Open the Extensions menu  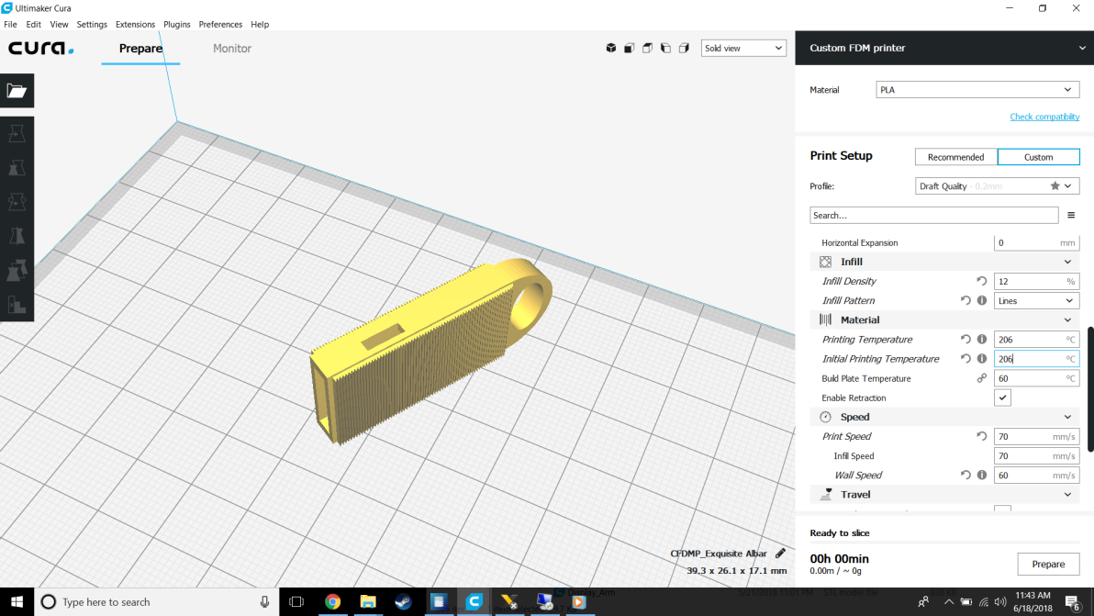click(x=135, y=24)
